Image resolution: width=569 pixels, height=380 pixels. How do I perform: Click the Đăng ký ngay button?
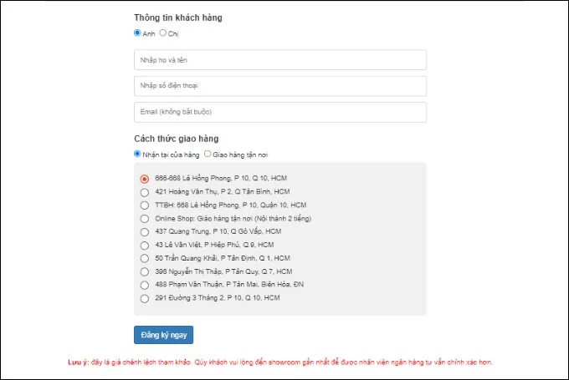click(164, 335)
